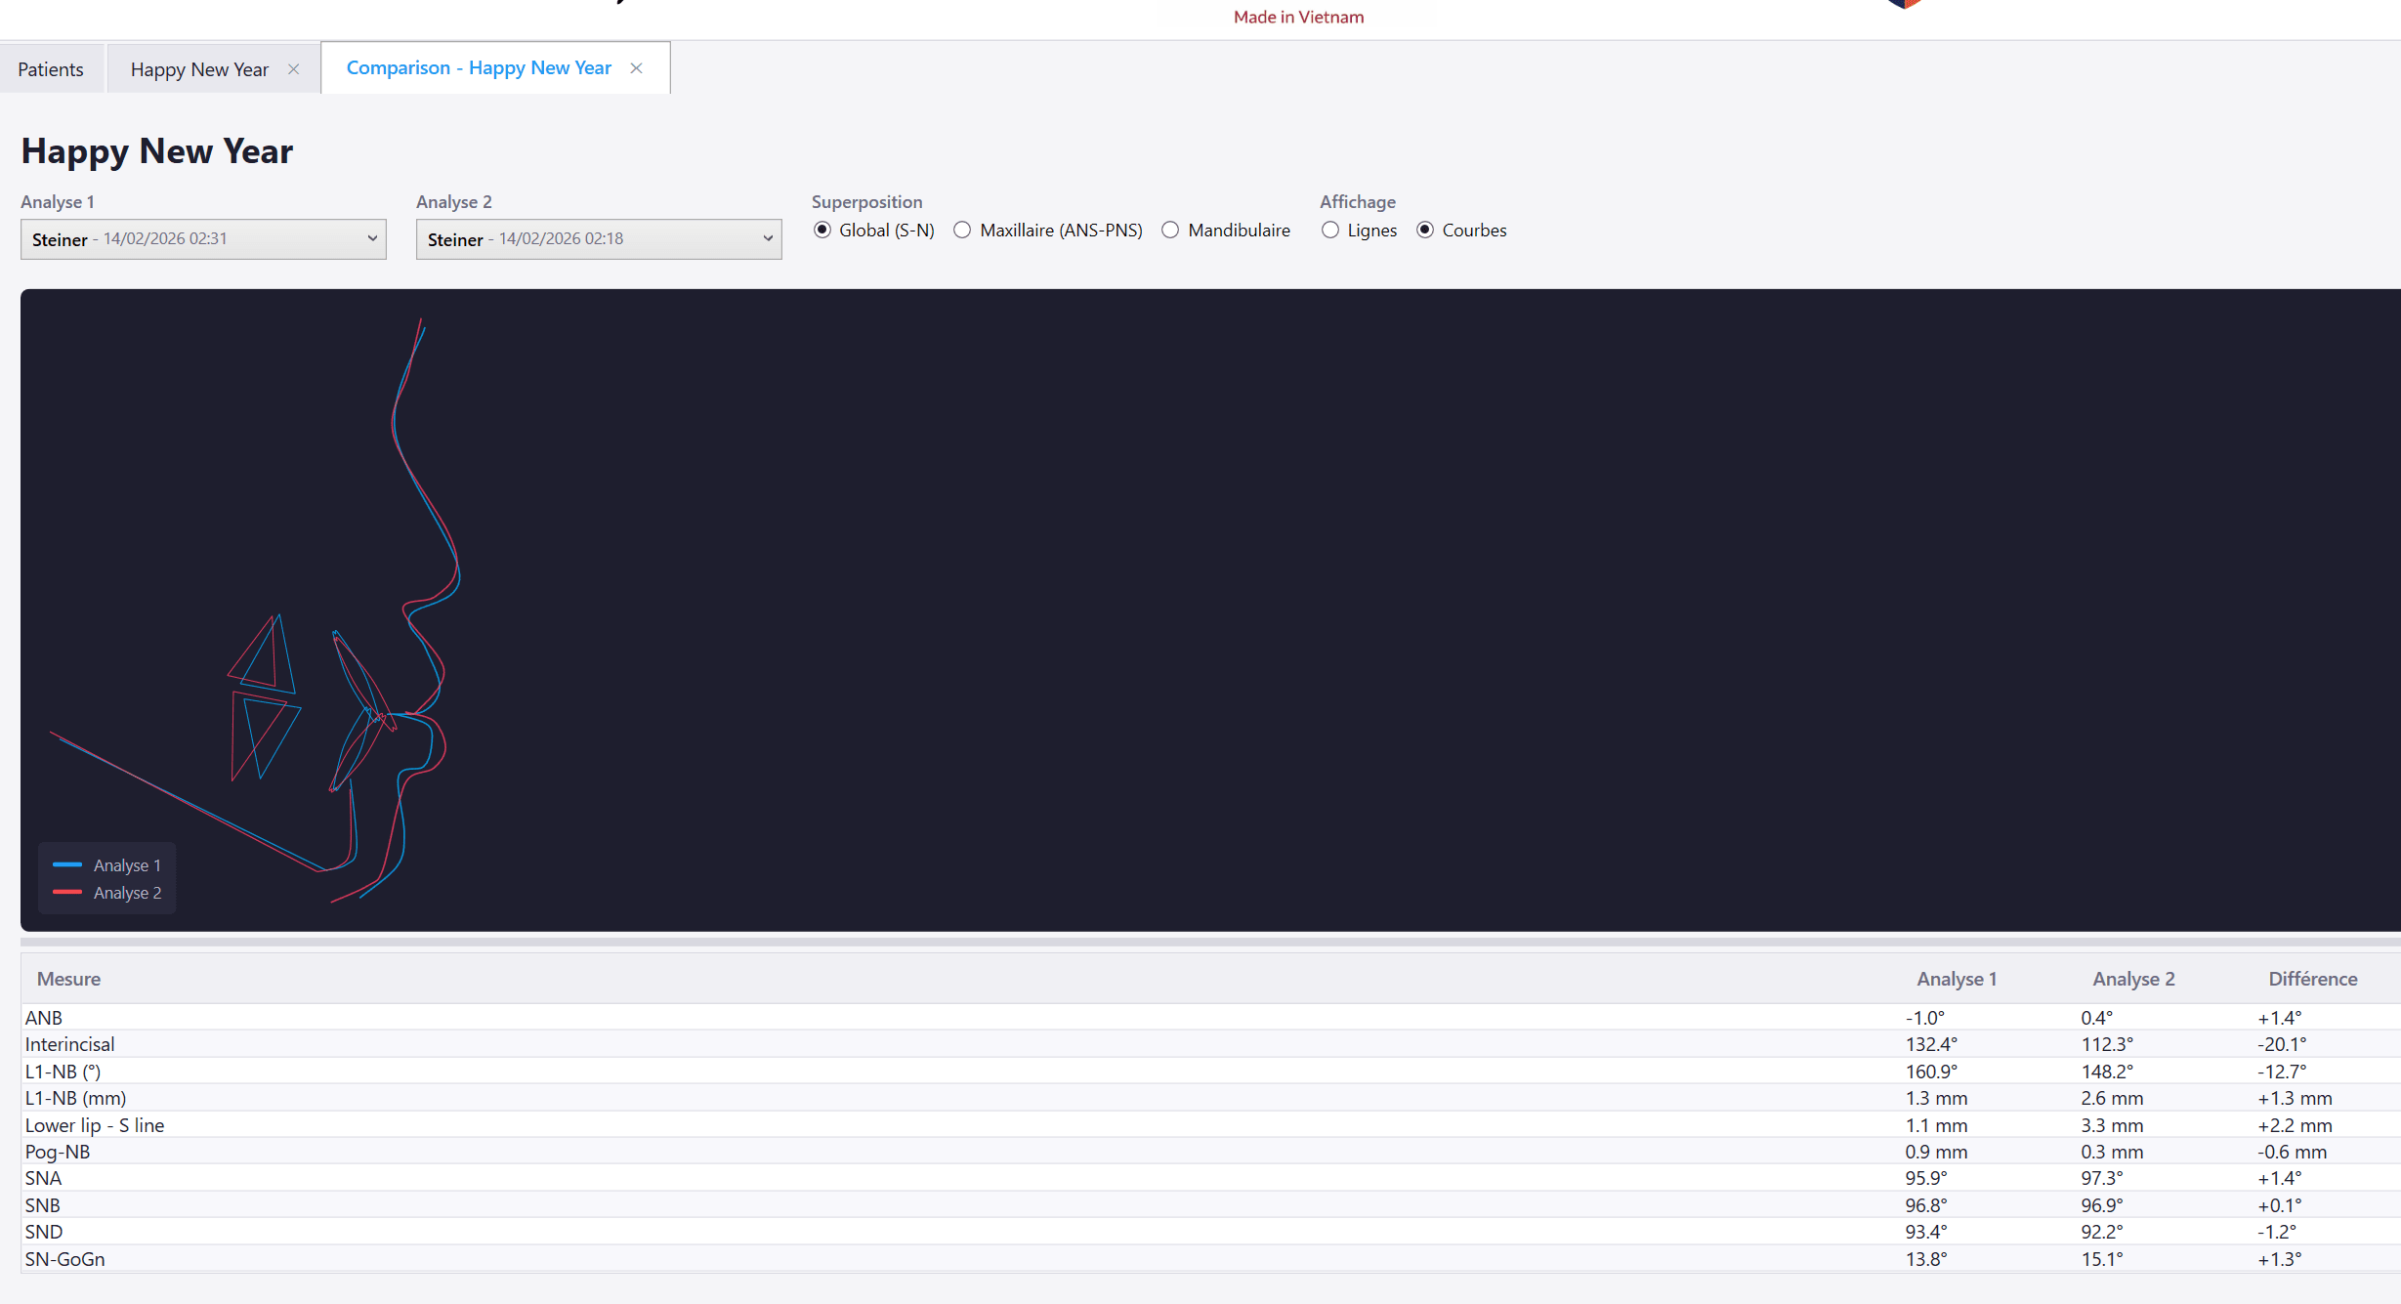Click the Made in Vietnam text
Image resolution: width=2401 pixels, height=1304 pixels.
tap(1298, 17)
